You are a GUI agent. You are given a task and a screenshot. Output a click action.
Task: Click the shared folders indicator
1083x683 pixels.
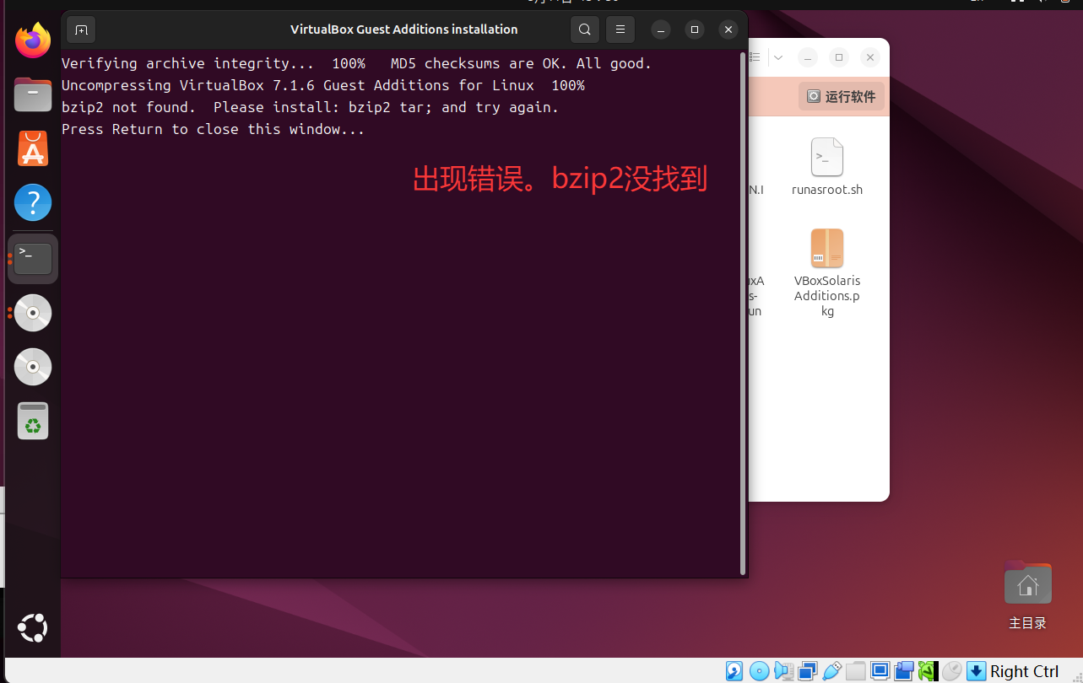coord(856,671)
